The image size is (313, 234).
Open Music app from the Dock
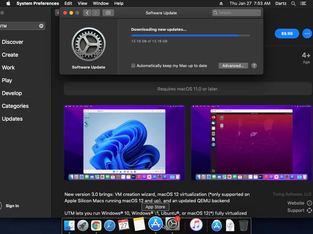196,225
